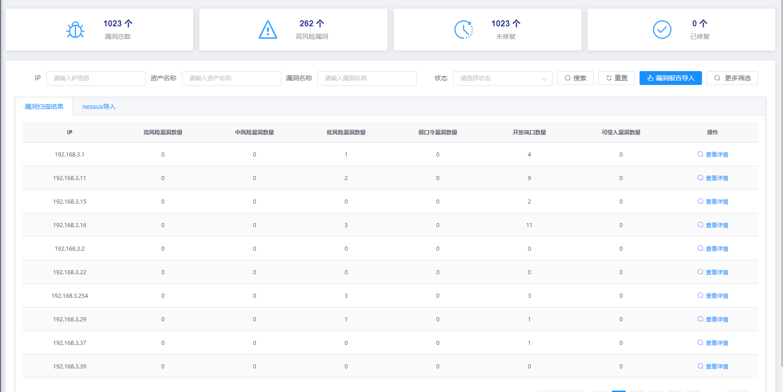Focus the 漏洞名称 vulnerability name input
This screenshot has width=783, height=392.
coord(367,78)
